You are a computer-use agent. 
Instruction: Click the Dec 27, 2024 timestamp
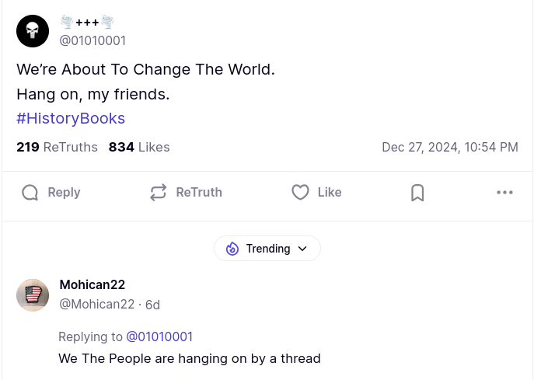point(449,147)
